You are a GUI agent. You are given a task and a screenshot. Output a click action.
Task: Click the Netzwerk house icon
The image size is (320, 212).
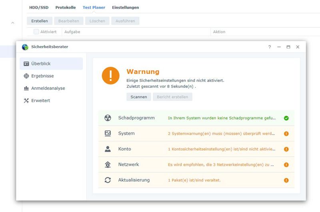(x=108, y=165)
